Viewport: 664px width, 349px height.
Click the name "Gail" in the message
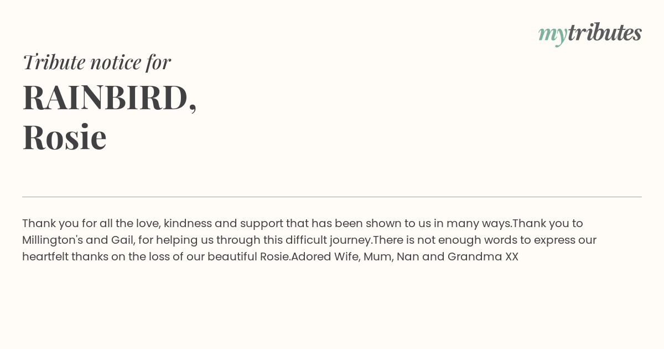click(x=122, y=240)
